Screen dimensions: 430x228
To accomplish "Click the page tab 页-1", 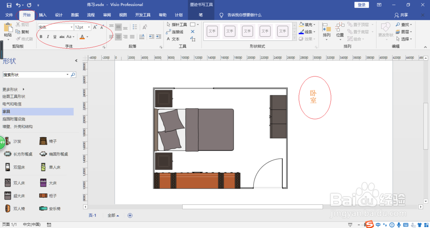I will coord(92,216).
